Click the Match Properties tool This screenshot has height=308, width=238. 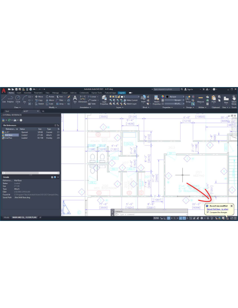click(156, 100)
